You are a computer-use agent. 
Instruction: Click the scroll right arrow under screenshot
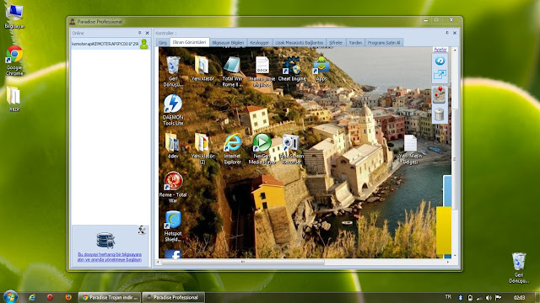point(448,262)
